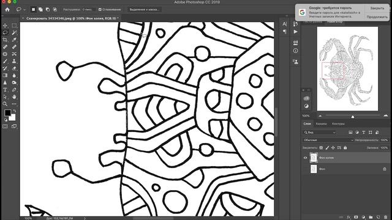Image resolution: width=392 pixels, height=220 pixels.
Task: Select the Eyedropper tool
Action: [x=14, y=40]
